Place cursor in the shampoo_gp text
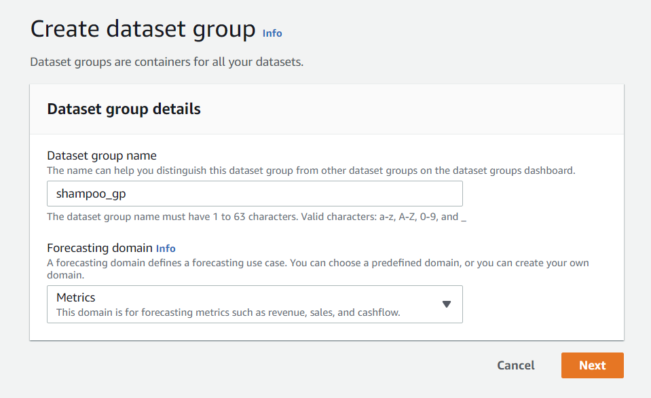651x398 pixels. click(91, 194)
